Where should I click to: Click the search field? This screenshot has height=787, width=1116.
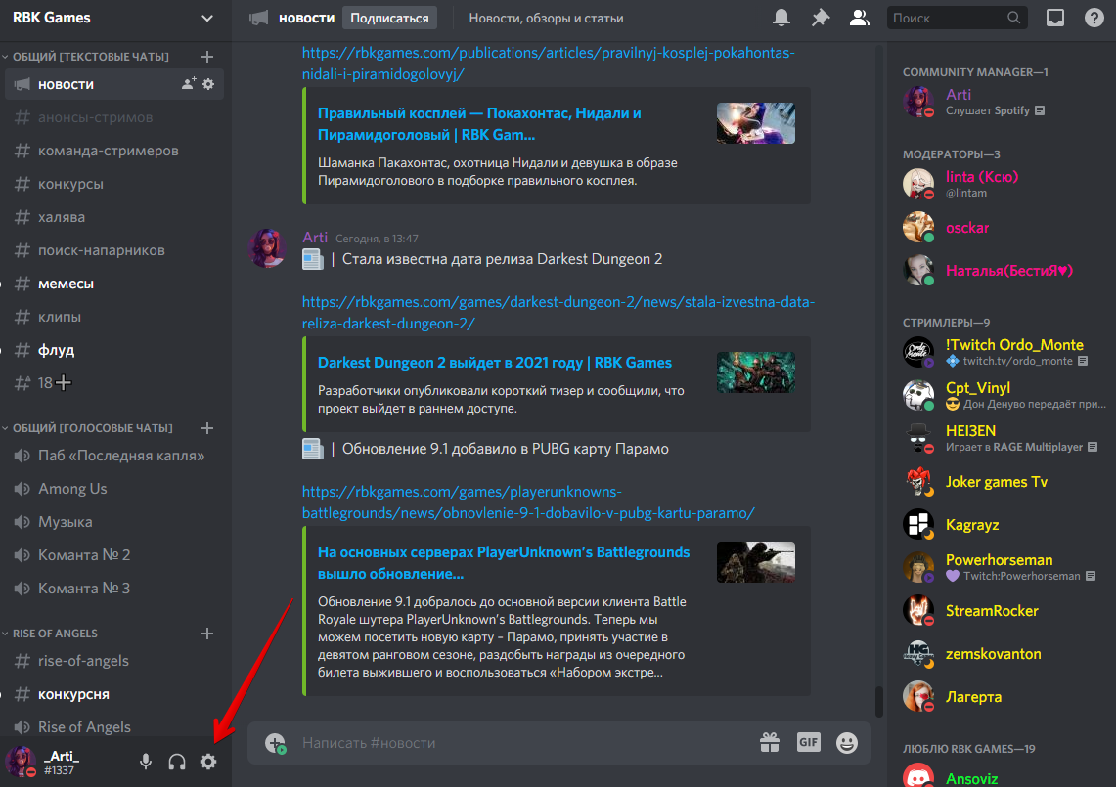pyautogui.click(x=957, y=18)
